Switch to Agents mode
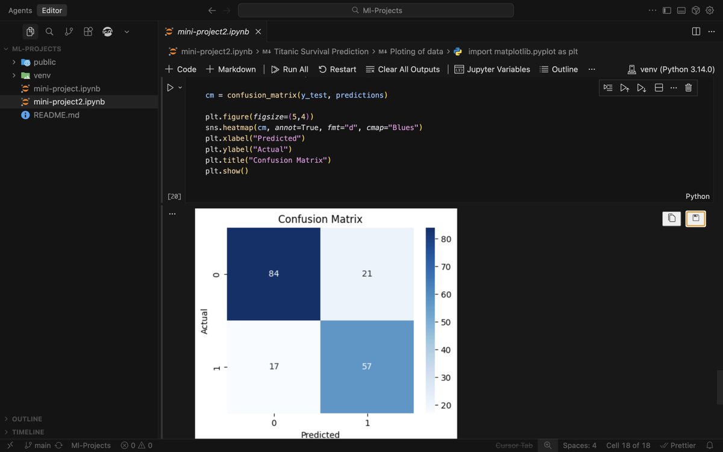This screenshot has height=452, width=723. [20, 10]
